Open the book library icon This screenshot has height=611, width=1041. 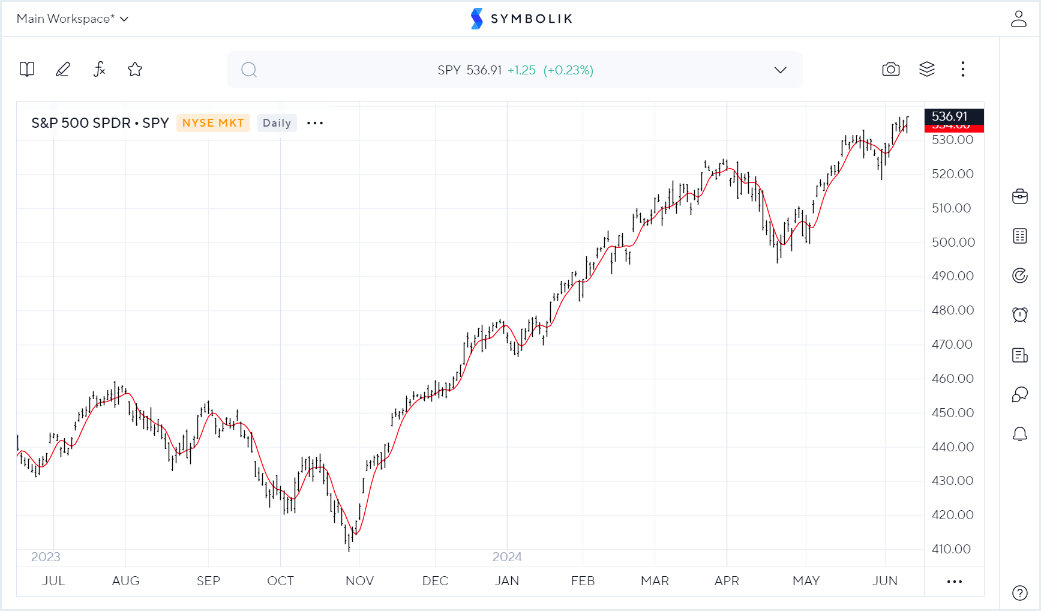tap(27, 70)
